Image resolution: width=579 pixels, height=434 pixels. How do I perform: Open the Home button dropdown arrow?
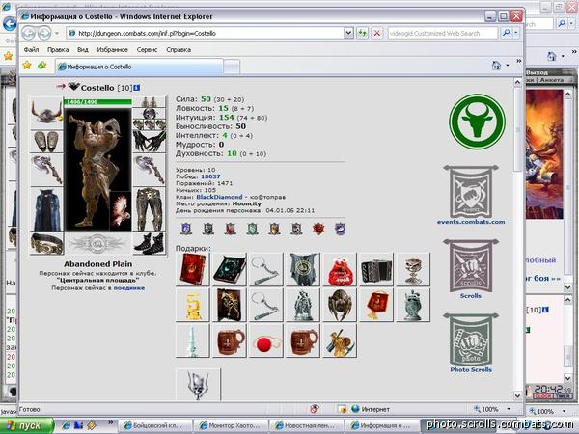pos(508,66)
